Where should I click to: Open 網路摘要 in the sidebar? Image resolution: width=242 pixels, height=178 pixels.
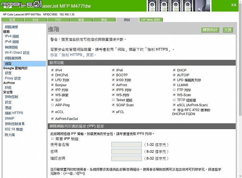pyautogui.click(x=11, y=27)
